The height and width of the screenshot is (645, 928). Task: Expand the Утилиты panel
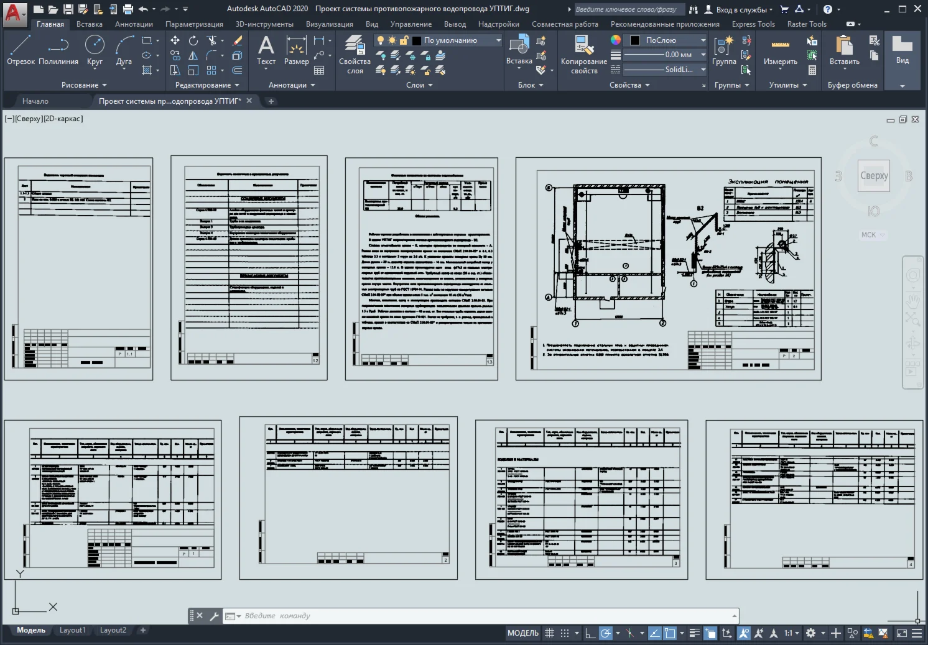tap(788, 85)
